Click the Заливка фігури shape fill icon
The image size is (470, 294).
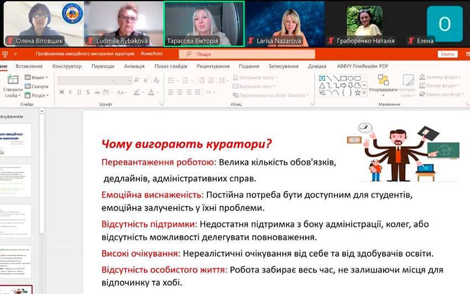coord(422,78)
